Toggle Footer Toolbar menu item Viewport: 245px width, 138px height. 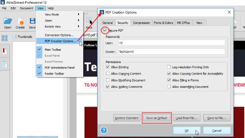coord(60,73)
